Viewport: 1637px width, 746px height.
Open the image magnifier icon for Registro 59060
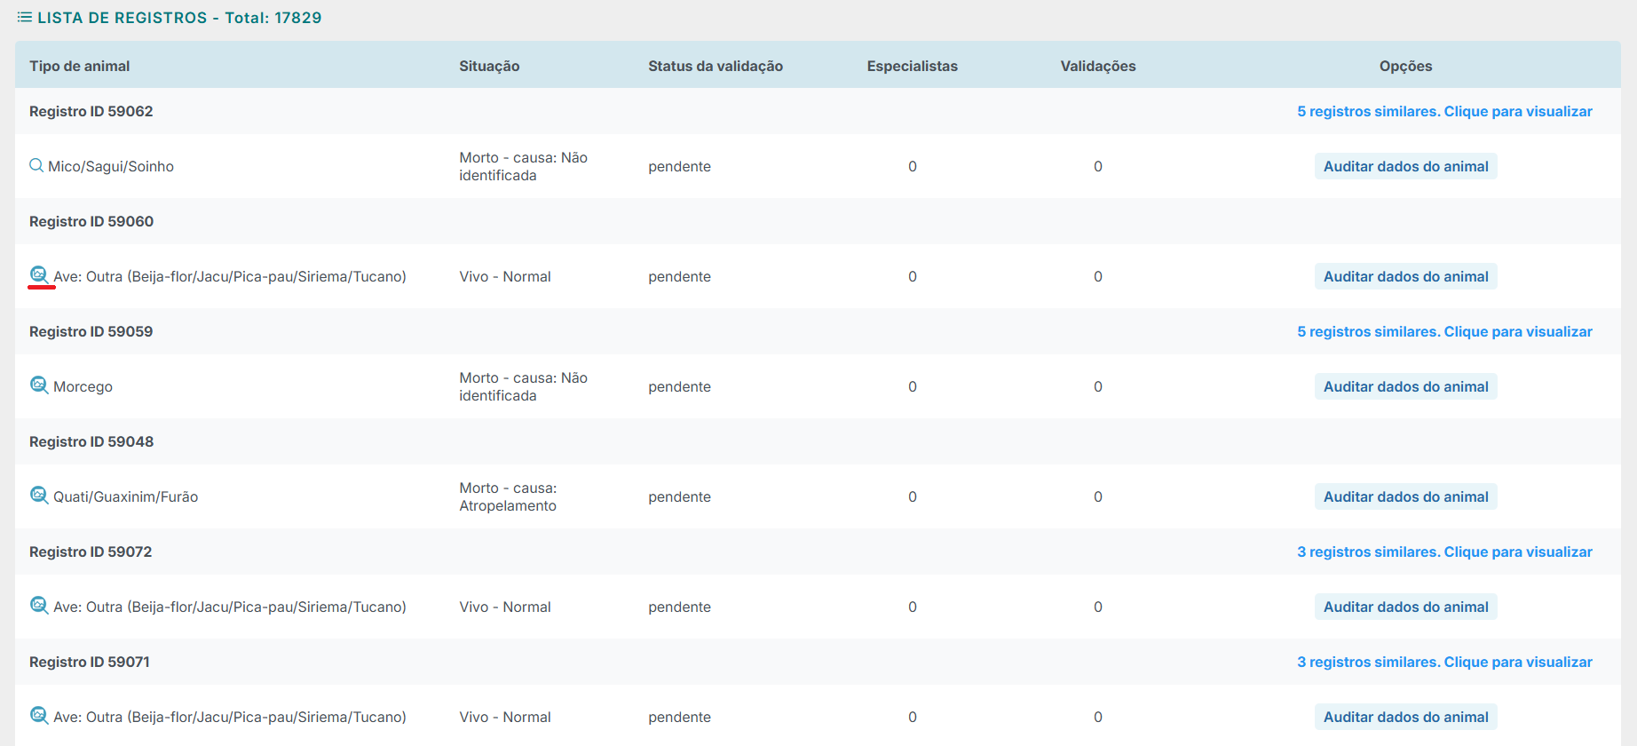pyautogui.click(x=39, y=275)
